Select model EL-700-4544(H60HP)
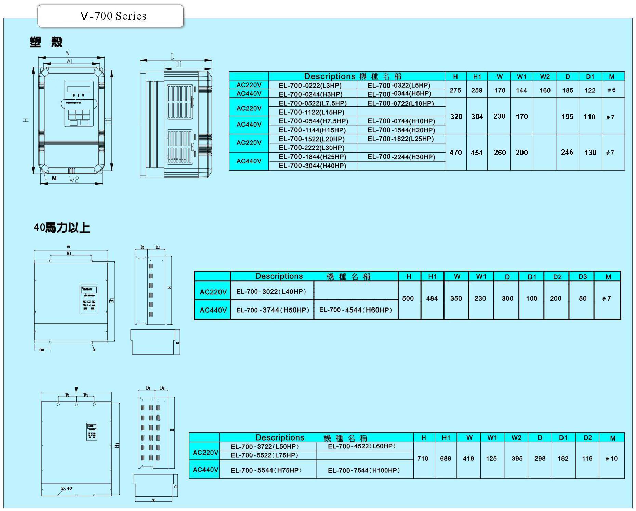The height and width of the screenshot is (511, 636). click(x=356, y=310)
